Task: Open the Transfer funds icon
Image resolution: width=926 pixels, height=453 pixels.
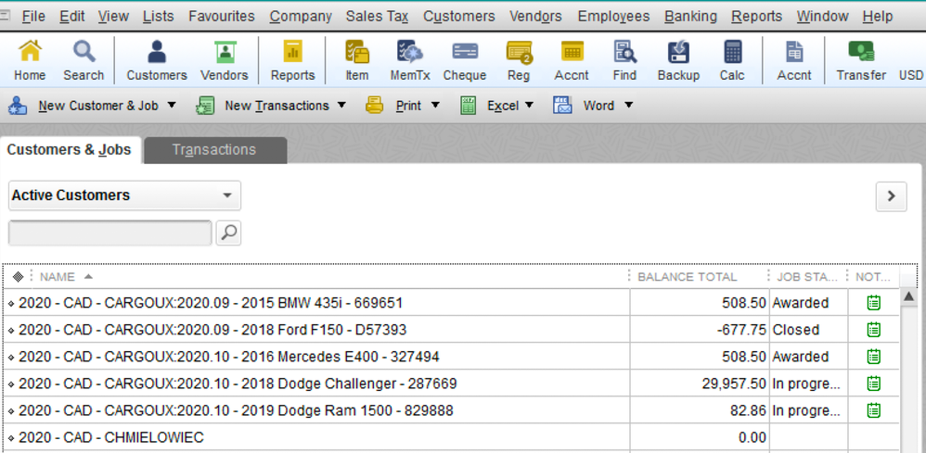Action: coord(861,60)
